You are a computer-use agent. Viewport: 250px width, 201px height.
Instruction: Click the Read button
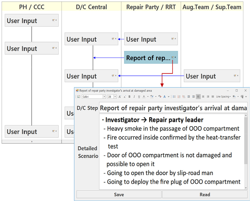(205, 194)
